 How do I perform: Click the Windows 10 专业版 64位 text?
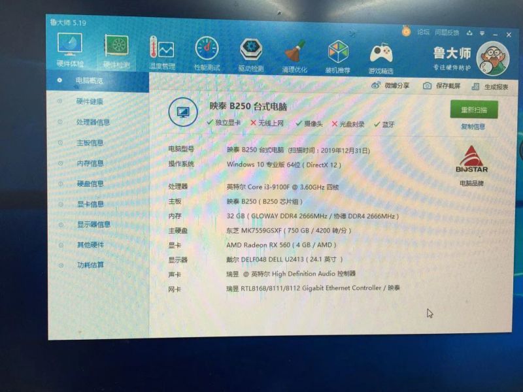coord(284,165)
